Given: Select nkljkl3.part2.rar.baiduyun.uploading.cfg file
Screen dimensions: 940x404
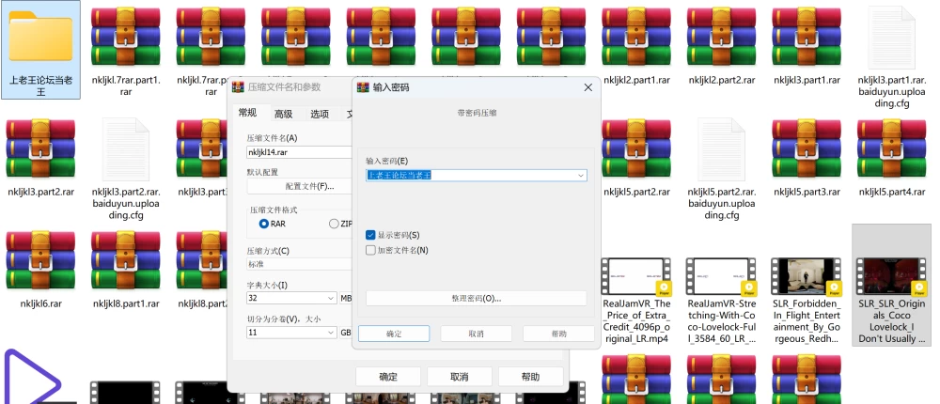Looking at the screenshot, I should point(126,169).
